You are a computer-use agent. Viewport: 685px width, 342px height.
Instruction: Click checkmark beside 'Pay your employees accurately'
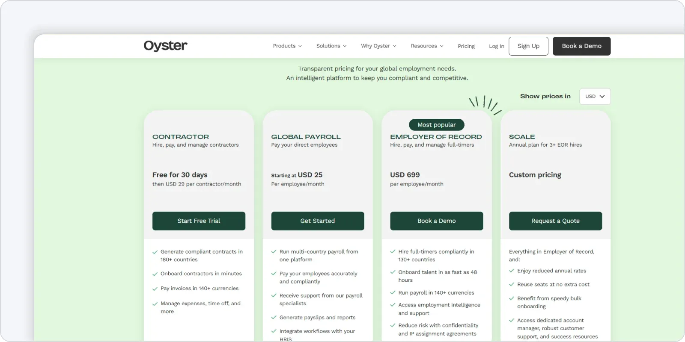pyautogui.click(x=274, y=274)
